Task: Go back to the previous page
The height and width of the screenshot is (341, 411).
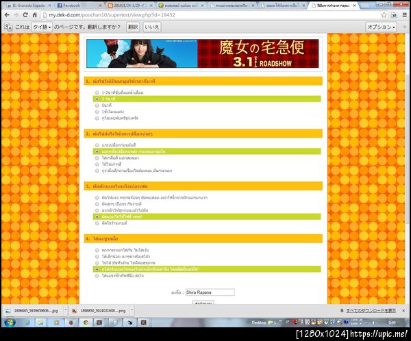Action: click(x=7, y=15)
